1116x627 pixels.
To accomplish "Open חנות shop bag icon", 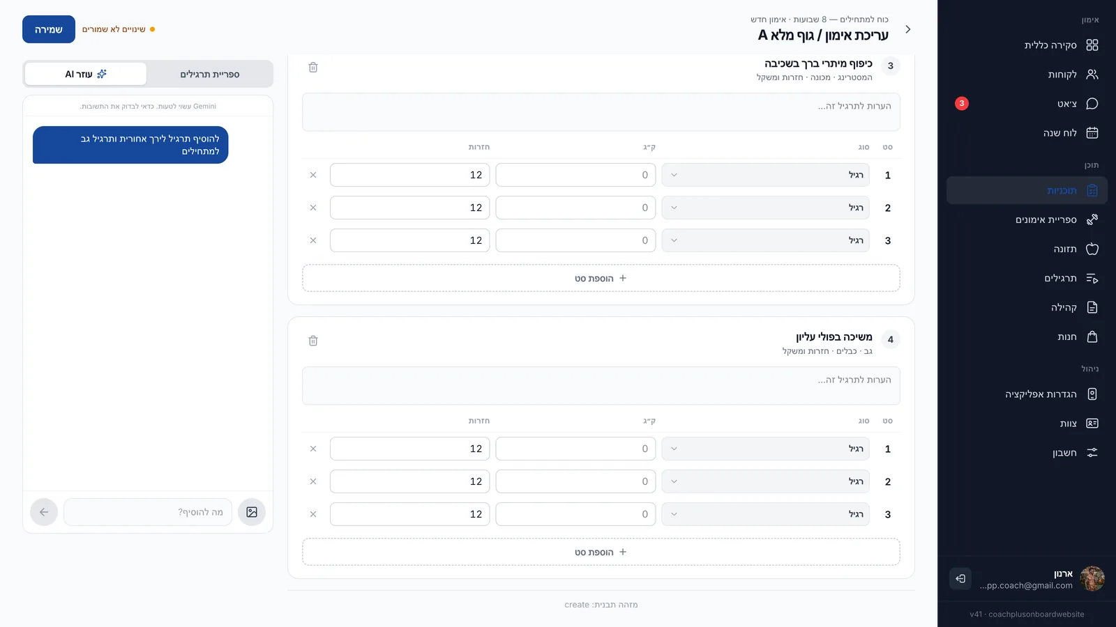I will [1092, 337].
